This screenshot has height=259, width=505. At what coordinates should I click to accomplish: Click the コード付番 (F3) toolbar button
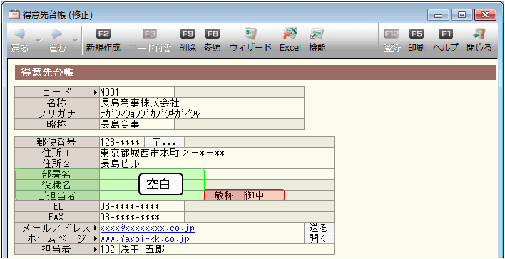(151, 40)
